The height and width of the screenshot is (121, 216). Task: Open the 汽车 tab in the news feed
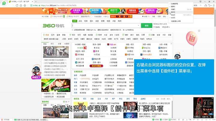106,99
